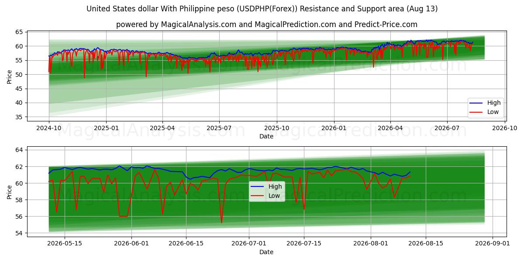Click the 58 price tick in bottom chart
This screenshot has height=262, width=524.
coord(19,200)
